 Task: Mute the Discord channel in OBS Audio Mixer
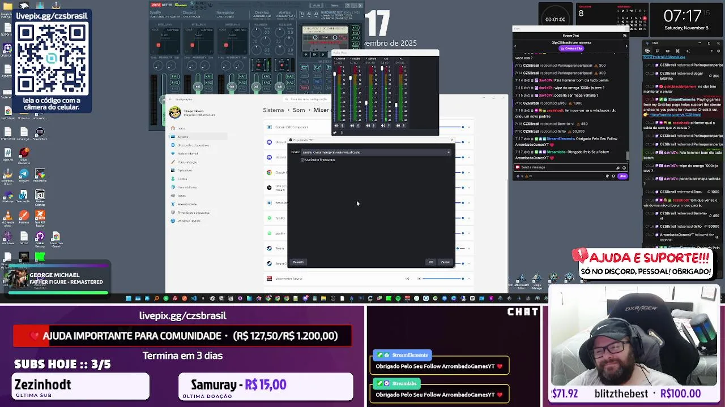coord(352,125)
